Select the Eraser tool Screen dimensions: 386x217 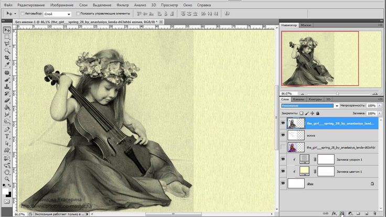(7, 101)
